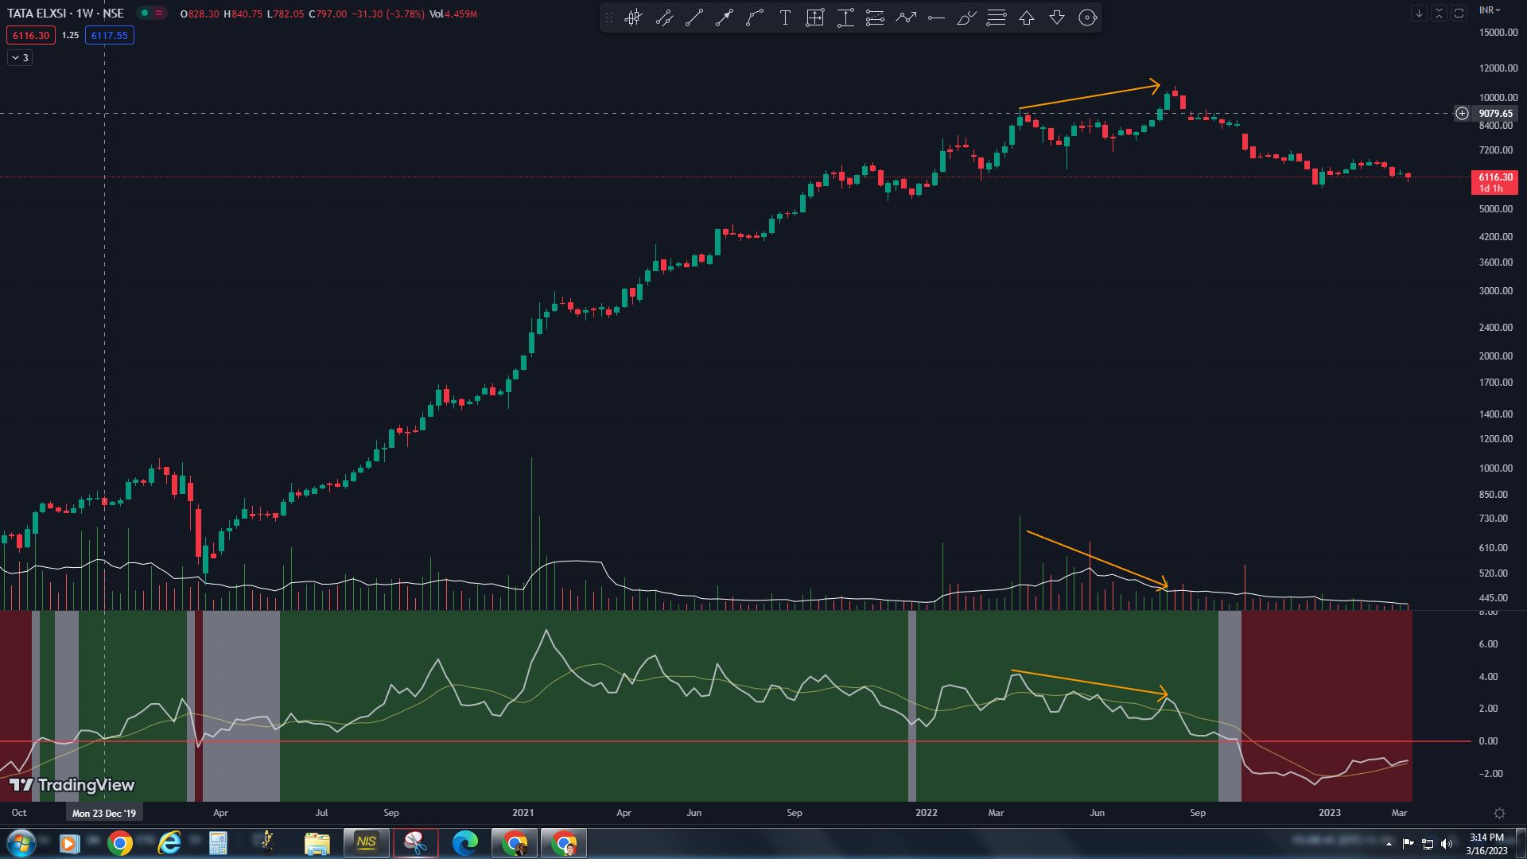1527x859 pixels.
Task: Open Windows Media Player from taskbar
Action: tap(69, 843)
